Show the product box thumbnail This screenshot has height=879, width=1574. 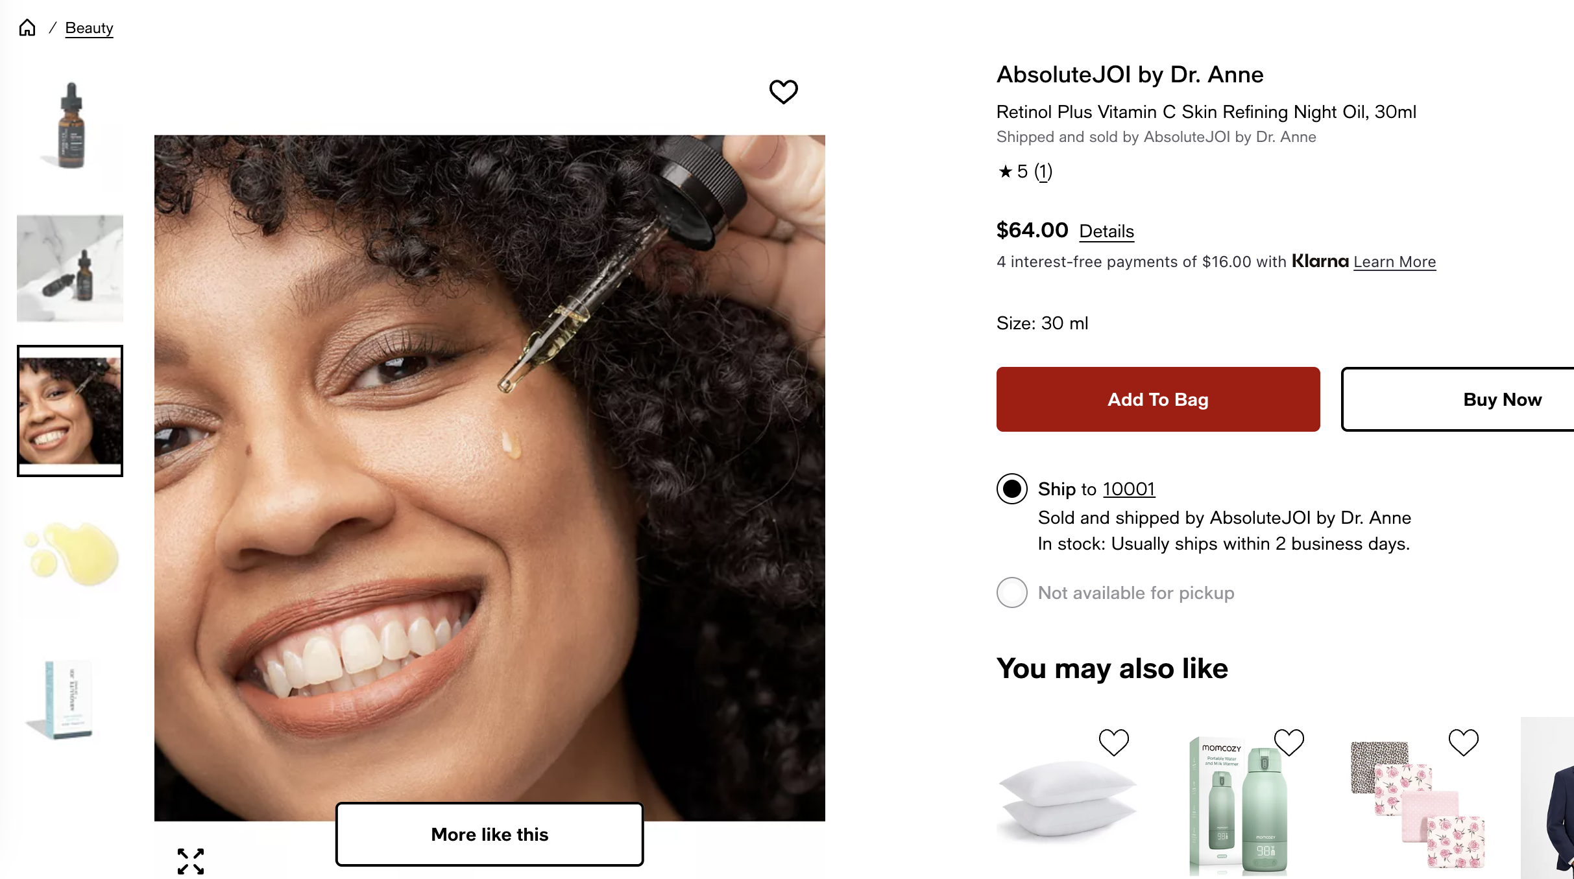tap(70, 699)
